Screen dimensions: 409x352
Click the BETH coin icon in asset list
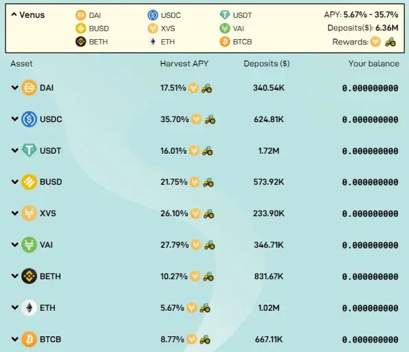pyautogui.click(x=29, y=276)
